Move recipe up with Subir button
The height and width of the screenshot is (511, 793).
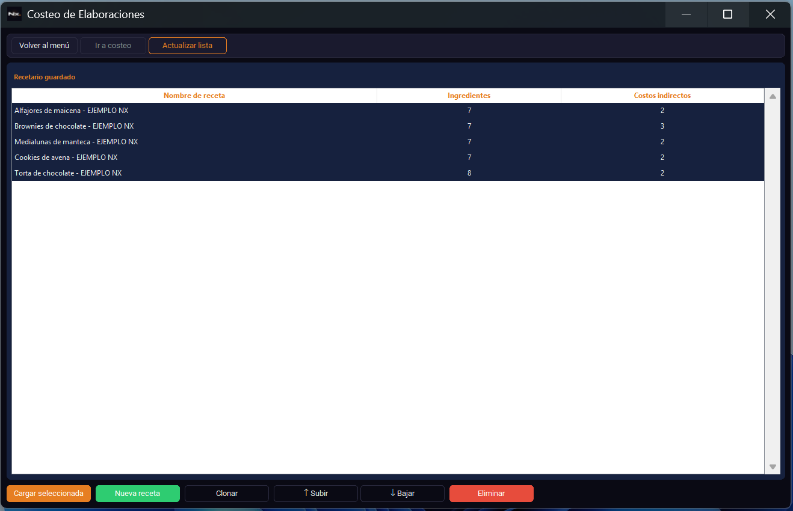click(x=316, y=494)
